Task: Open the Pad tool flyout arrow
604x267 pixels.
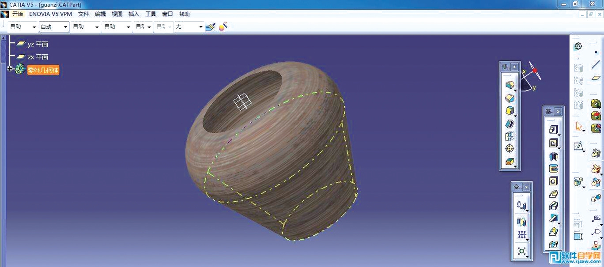Action: click(559, 135)
